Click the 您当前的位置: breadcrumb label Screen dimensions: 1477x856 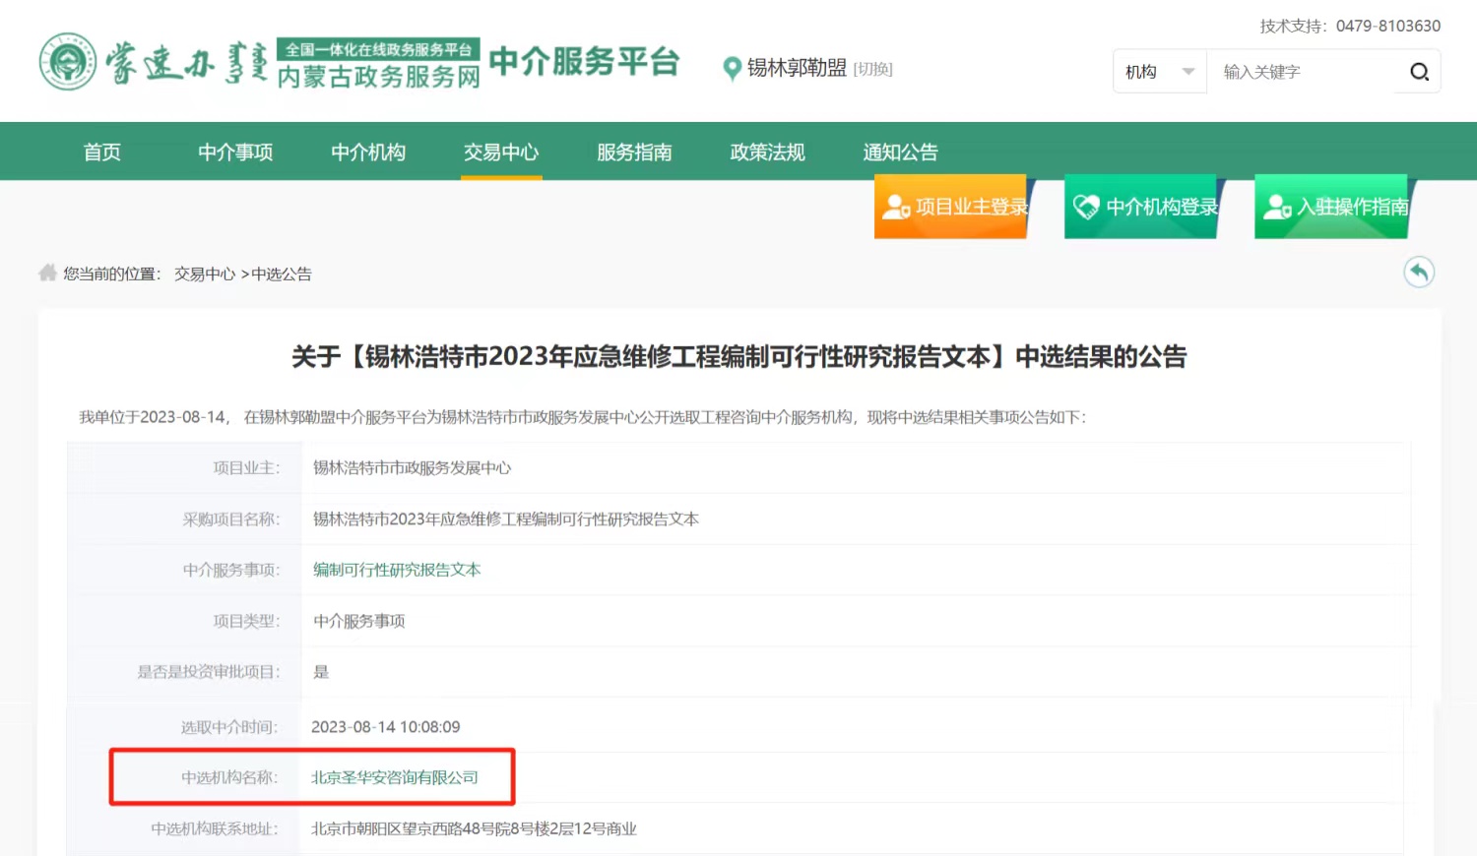112,274
